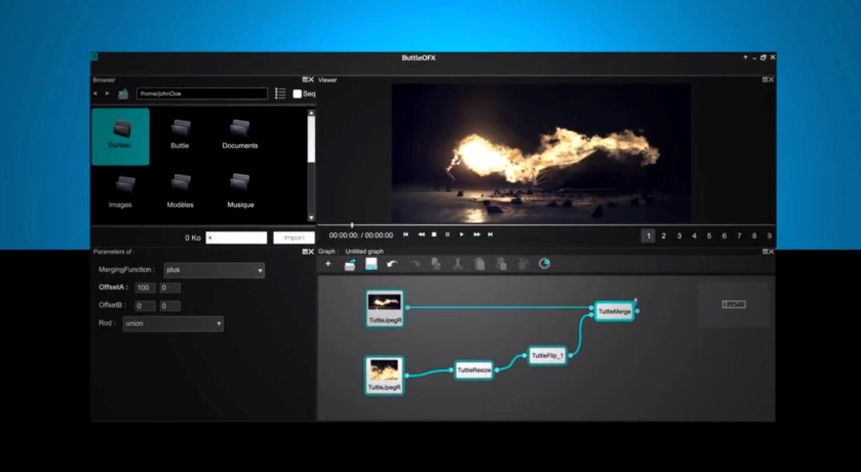
Task: Select the upper TuttleJpegR node
Action: [x=385, y=308]
